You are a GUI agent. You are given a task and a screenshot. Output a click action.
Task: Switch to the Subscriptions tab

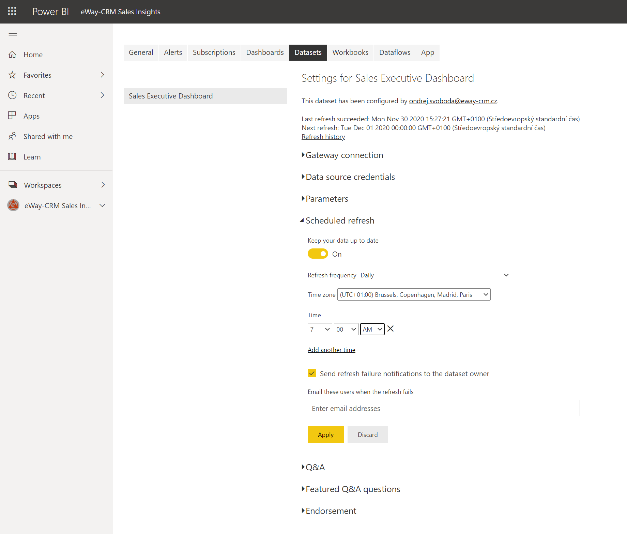[214, 52]
